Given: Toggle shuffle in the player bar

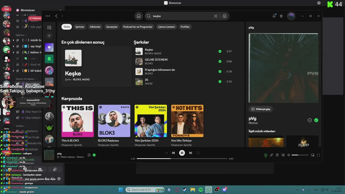Looking at the screenshot, I should 166,153.
